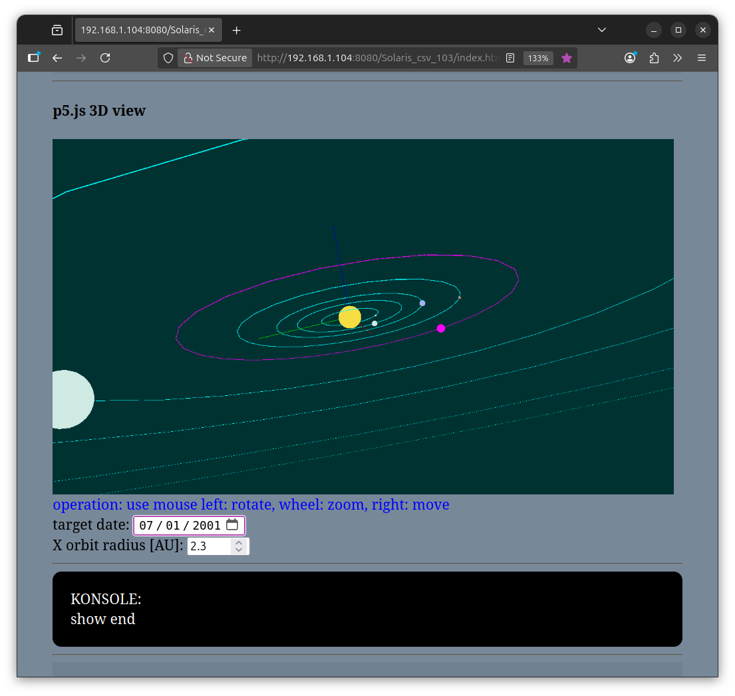Show more toolbar tools via double chevron

pos(678,58)
